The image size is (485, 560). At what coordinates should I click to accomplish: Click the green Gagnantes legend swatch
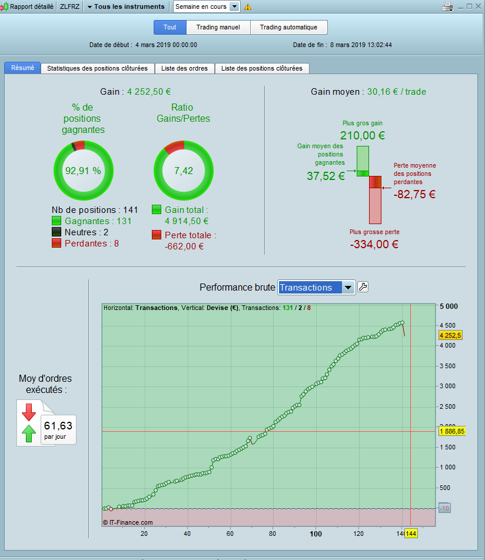coord(57,221)
